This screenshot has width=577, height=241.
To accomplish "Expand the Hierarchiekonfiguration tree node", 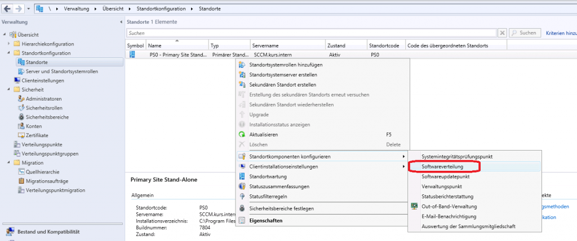I will coord(9,44).
